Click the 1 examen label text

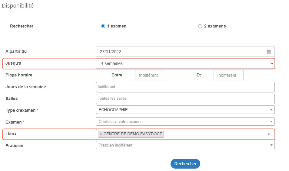point(117,26)
